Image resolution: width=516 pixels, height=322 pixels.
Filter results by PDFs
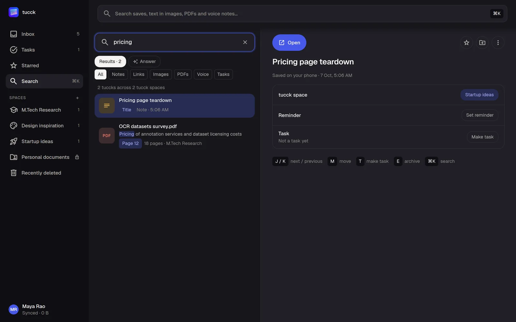(183, 74)
